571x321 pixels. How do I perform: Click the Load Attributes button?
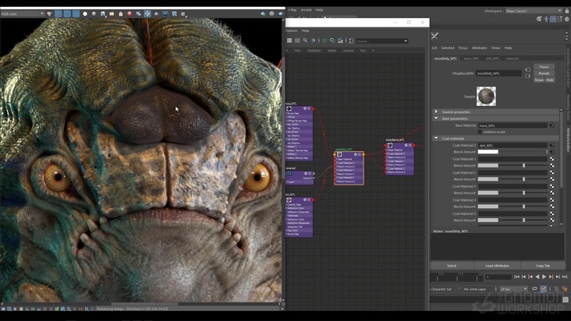tap(497, 266)
